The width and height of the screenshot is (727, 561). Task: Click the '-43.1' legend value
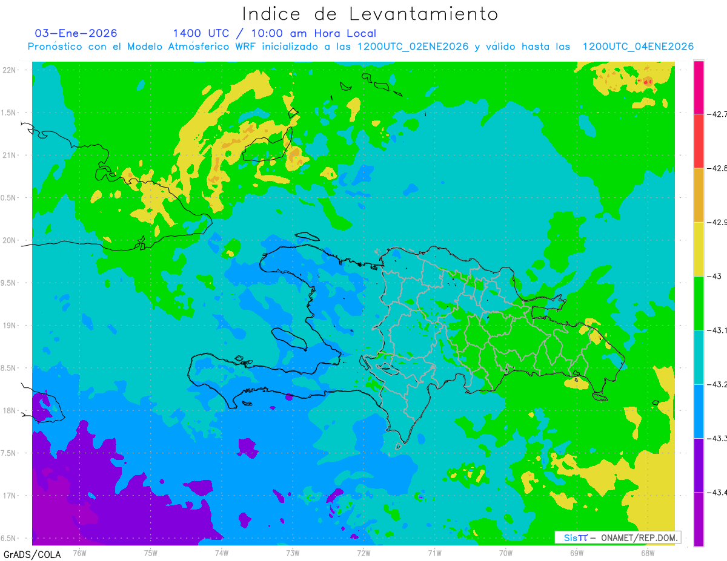coord(717,330)
